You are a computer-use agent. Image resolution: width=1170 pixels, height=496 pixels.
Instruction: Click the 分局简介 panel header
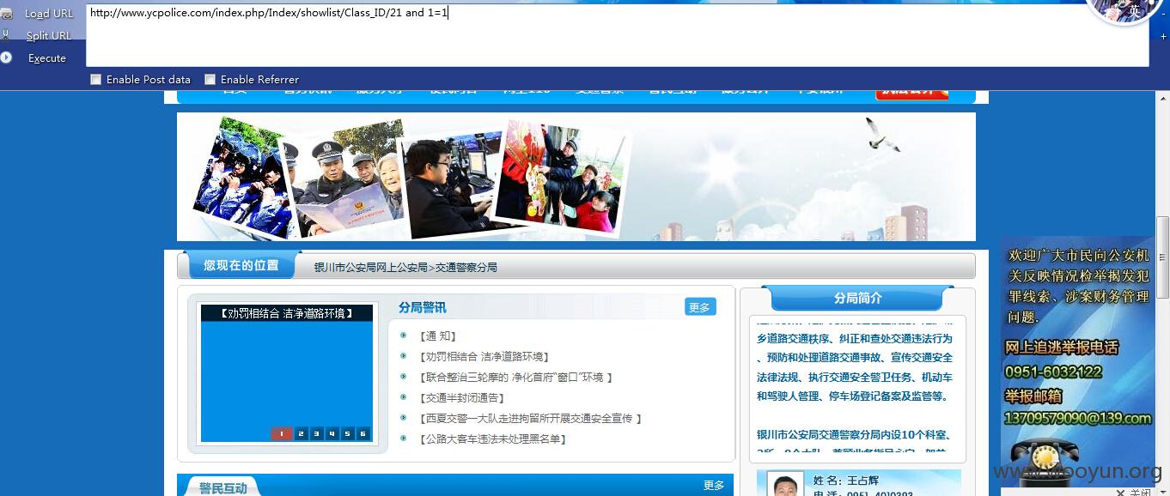(x=857, y=298)
